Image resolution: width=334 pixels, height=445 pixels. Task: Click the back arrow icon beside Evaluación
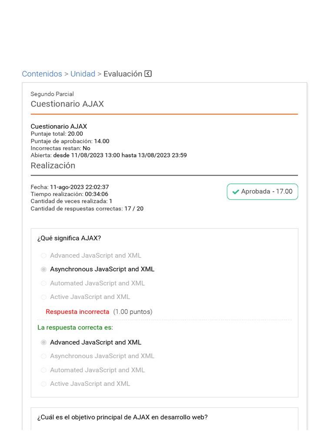[x=148, y=74]
